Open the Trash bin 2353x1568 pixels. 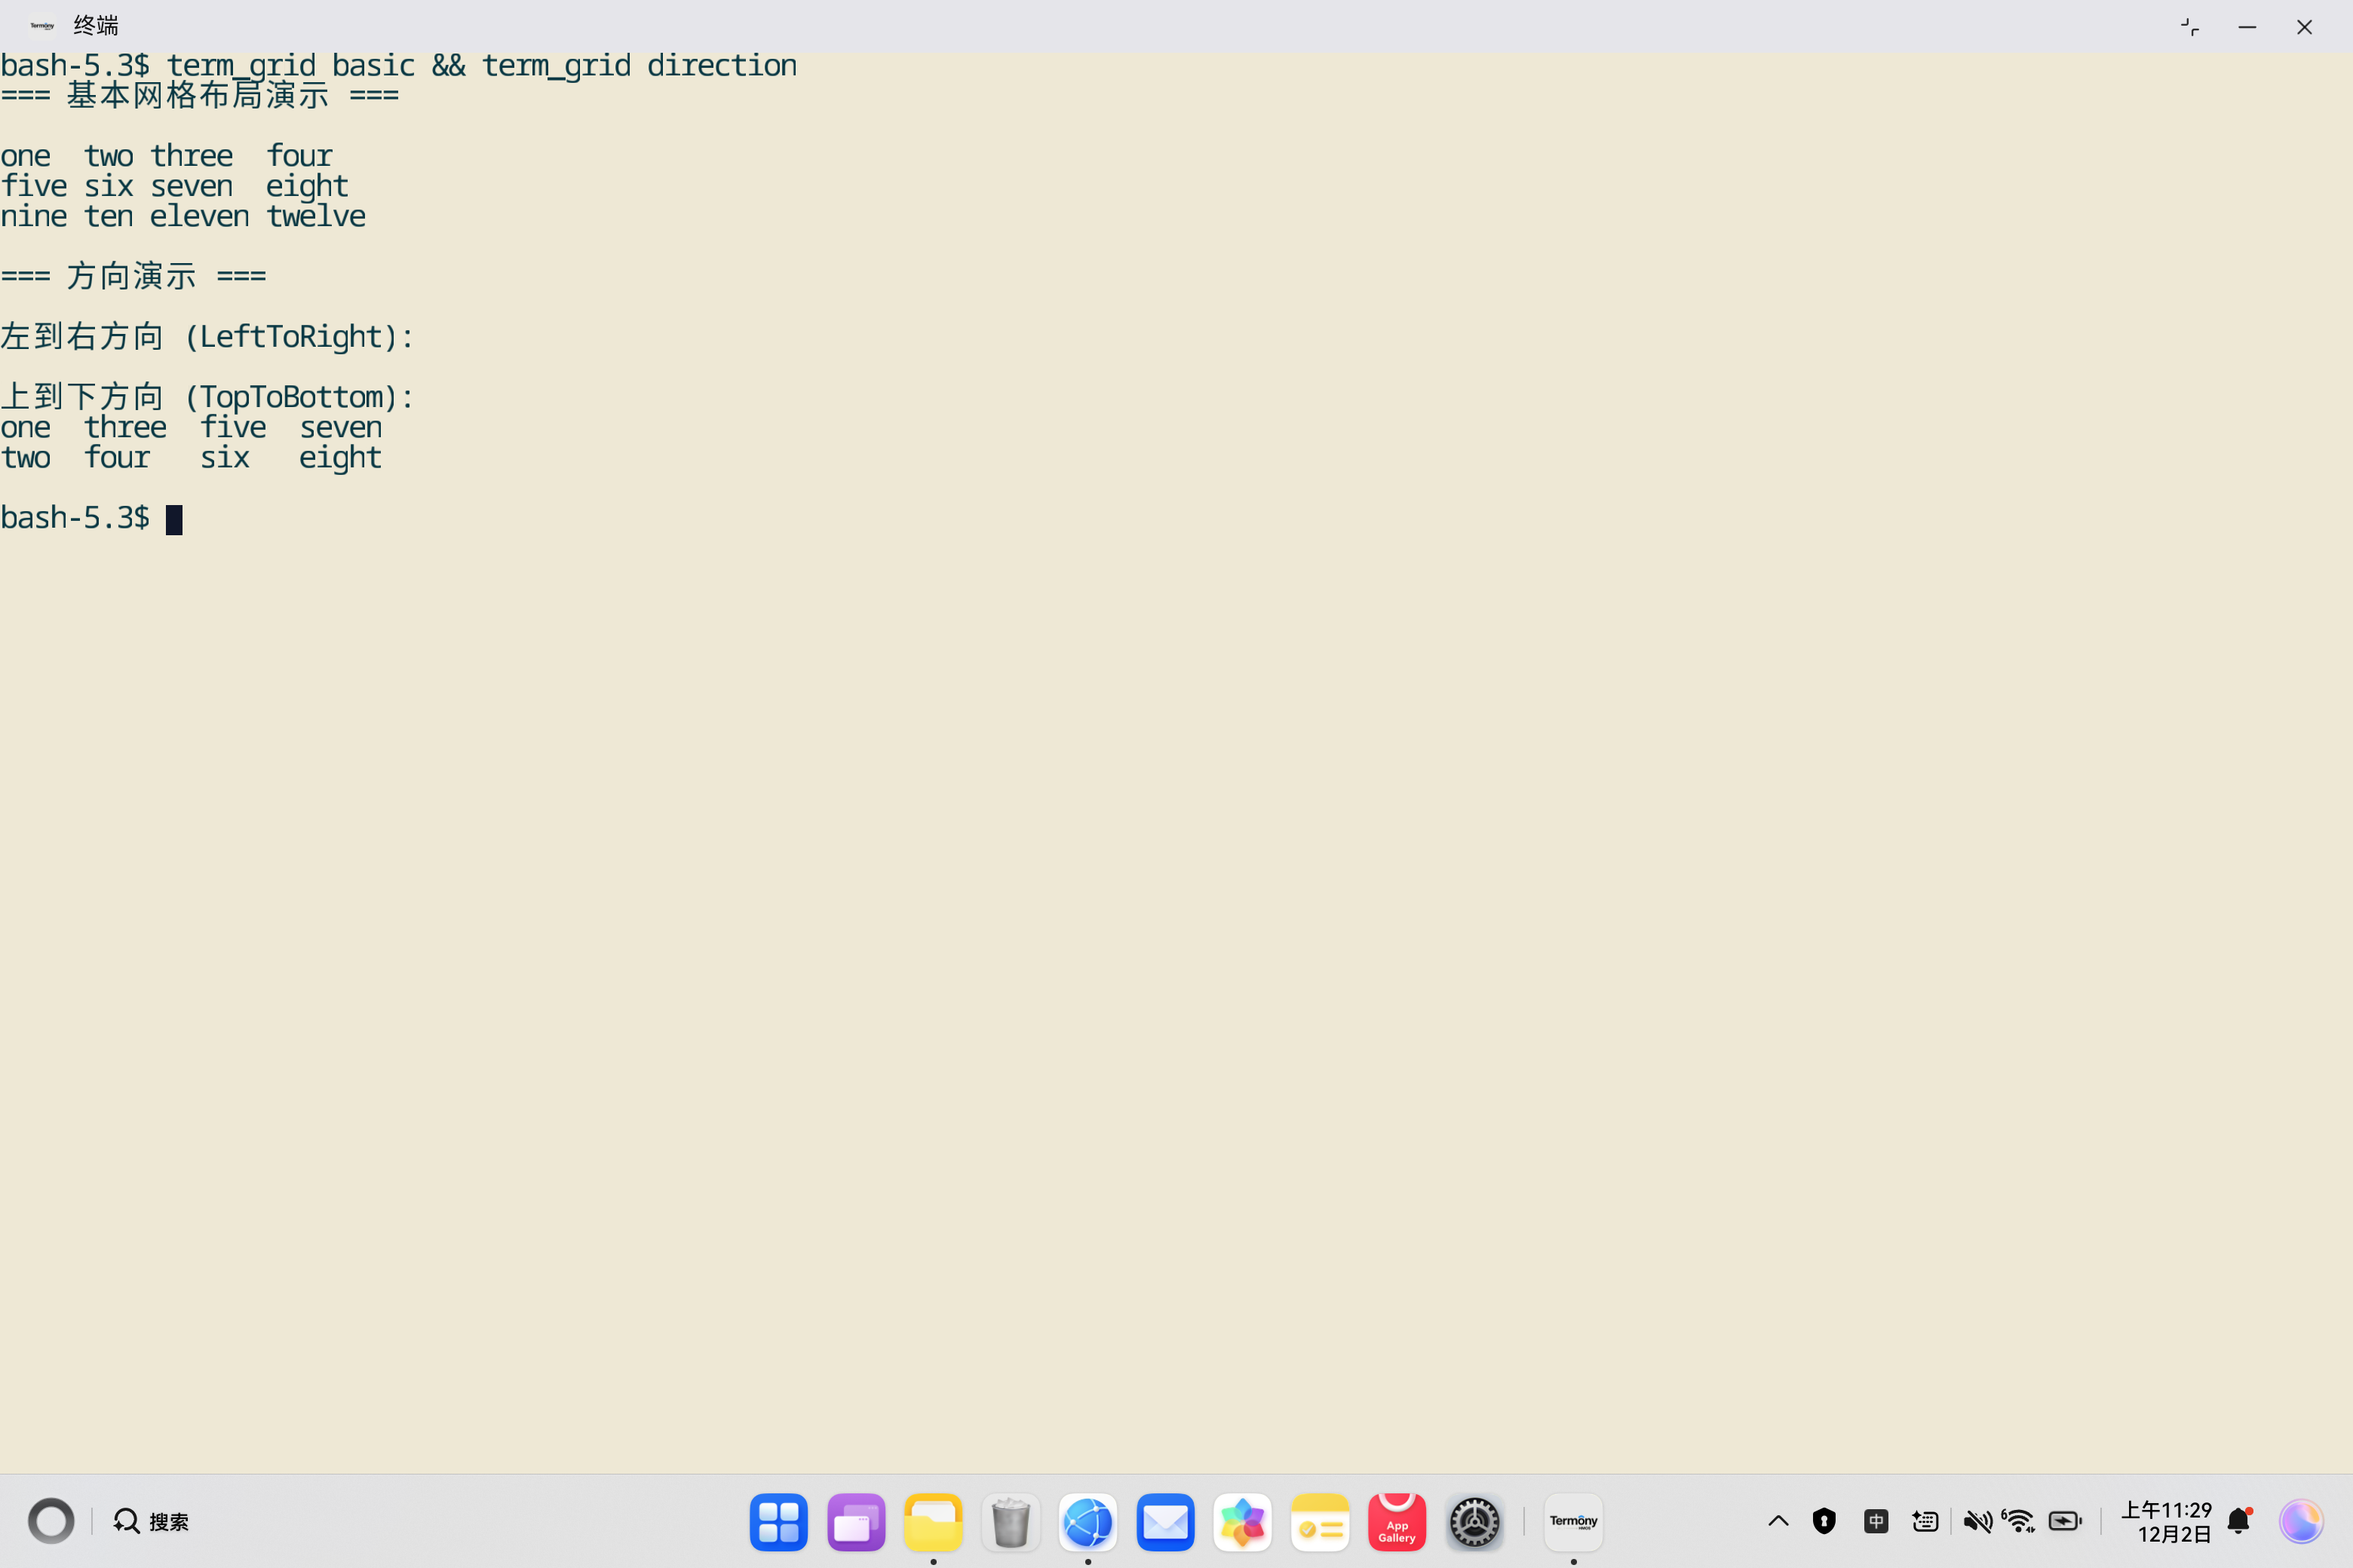click(x=1011, y=1521)
